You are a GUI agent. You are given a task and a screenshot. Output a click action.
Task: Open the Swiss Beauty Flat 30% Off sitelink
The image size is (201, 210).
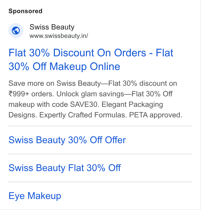[65, 168]
